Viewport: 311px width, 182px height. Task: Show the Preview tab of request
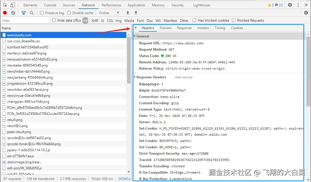166,28
